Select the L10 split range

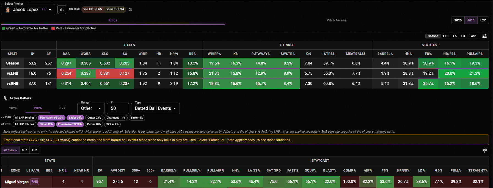click(446, 36)
